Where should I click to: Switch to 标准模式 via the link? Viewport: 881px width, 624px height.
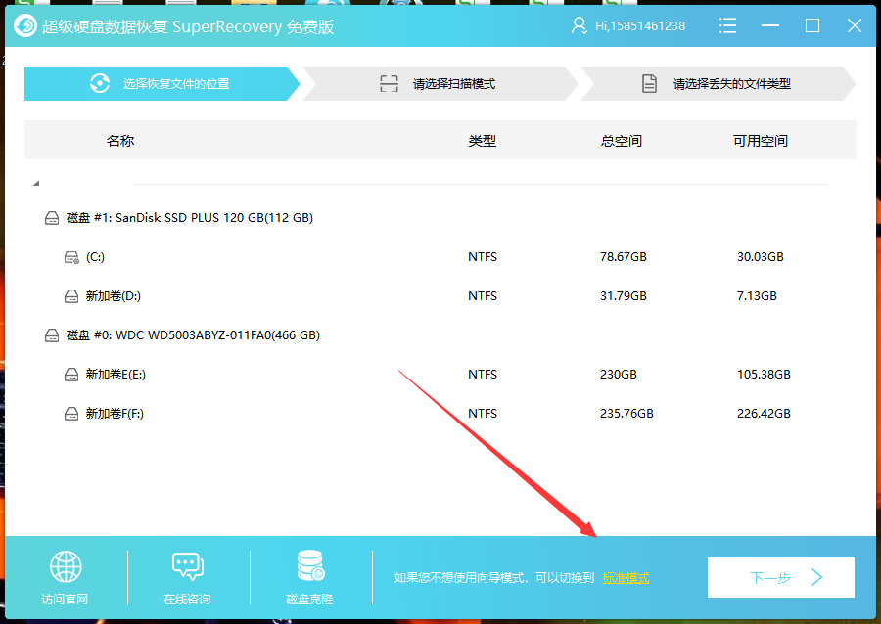pos(626,577)
